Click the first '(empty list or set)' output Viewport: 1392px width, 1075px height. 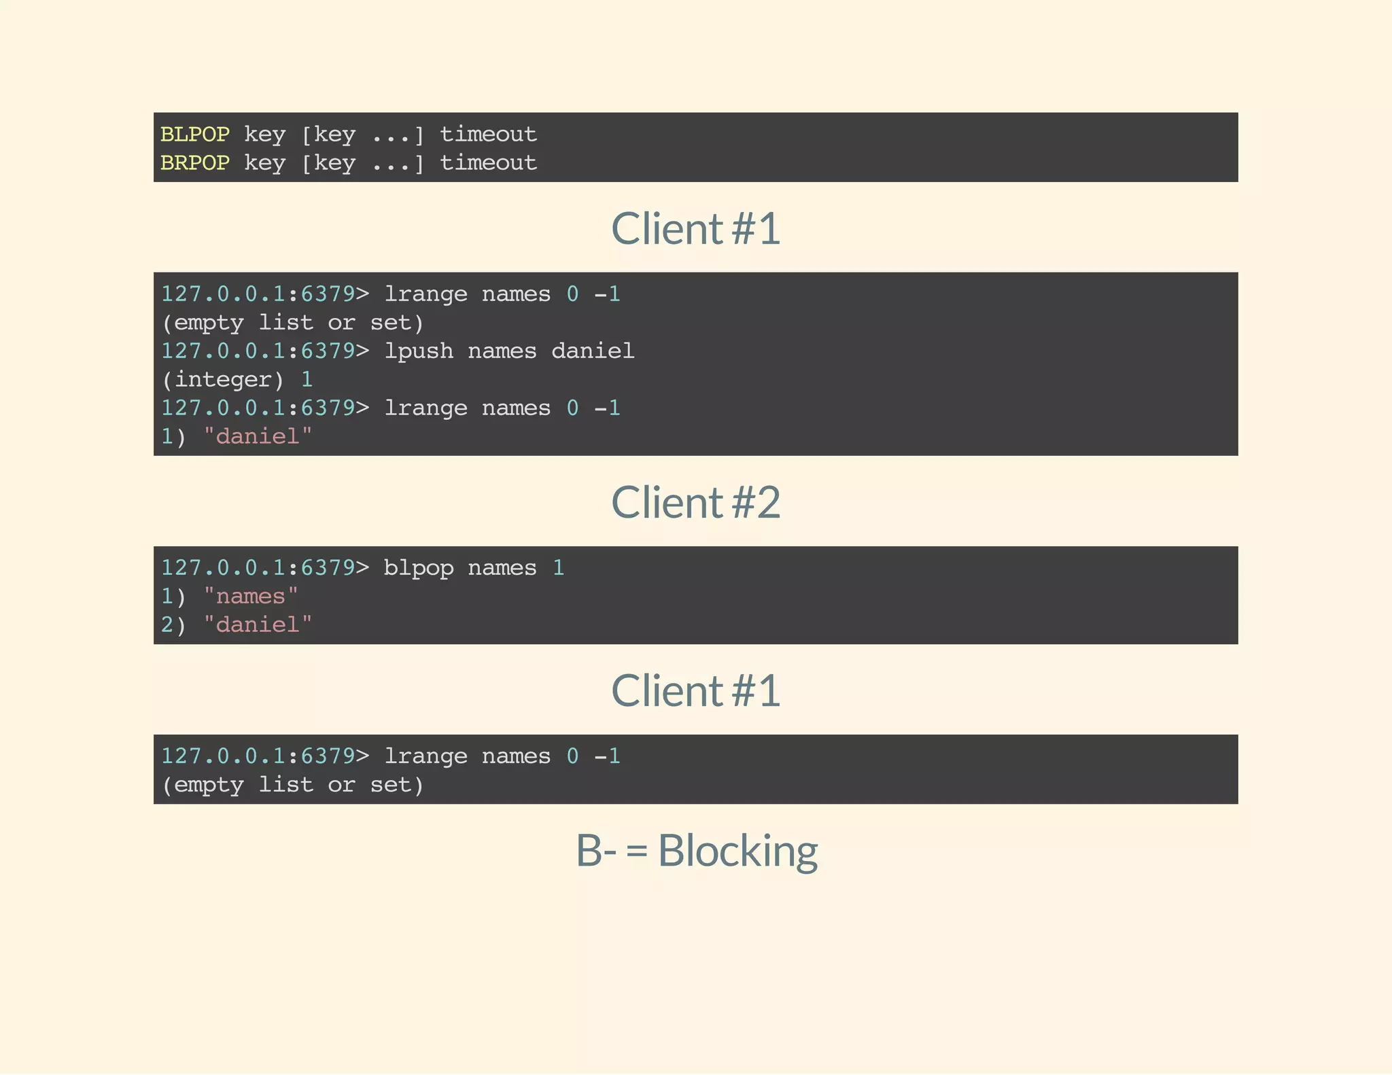coord(292,322)
